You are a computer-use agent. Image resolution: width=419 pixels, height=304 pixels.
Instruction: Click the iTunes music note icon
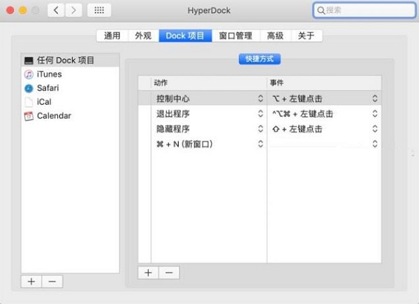click(29, 74)
